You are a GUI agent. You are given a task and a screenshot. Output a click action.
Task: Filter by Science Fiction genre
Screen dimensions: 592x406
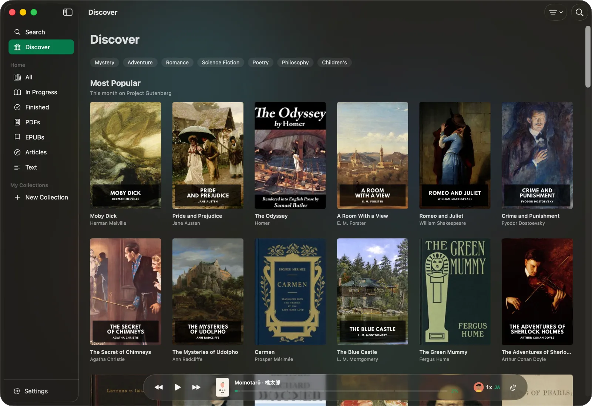tap(221, 63)
